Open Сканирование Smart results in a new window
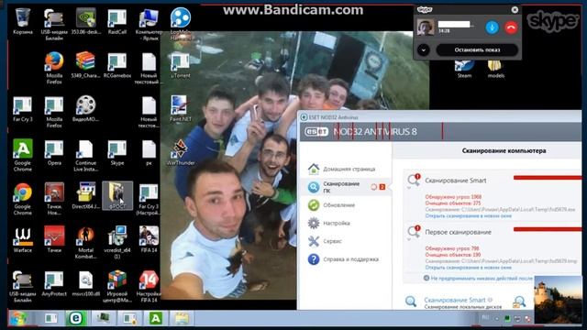 [468, 216]
